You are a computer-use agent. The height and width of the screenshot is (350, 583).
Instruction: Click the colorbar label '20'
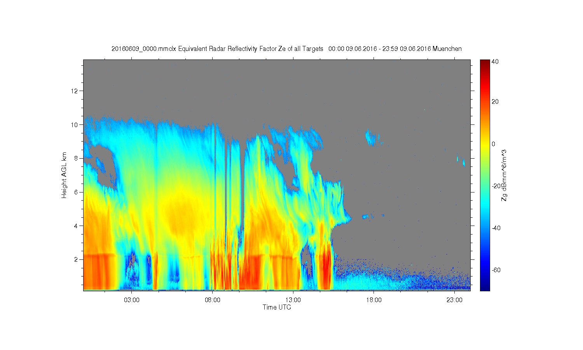pyautogui.click(x=495, y=102)
